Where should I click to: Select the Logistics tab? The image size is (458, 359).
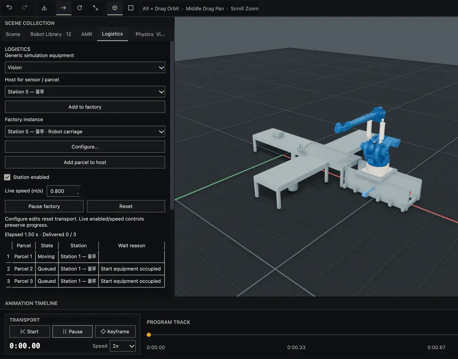112,34
